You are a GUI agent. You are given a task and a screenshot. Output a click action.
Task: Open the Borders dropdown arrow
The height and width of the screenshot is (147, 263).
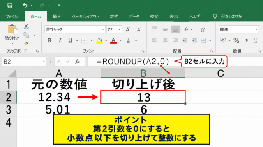click(92, 40)
